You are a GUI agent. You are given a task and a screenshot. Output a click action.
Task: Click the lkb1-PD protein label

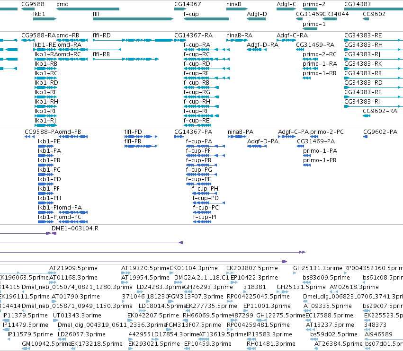(49, 179)
